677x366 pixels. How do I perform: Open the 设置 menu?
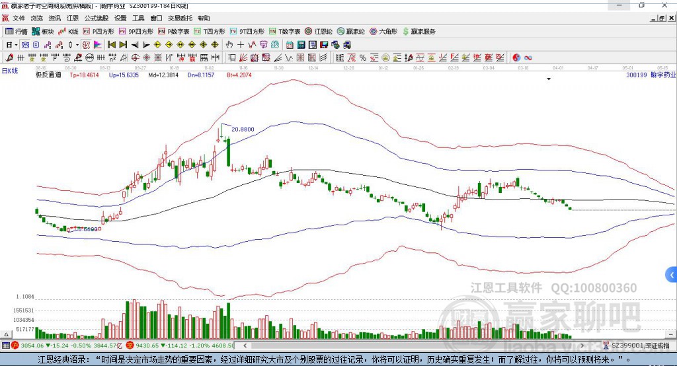point(120,18)
